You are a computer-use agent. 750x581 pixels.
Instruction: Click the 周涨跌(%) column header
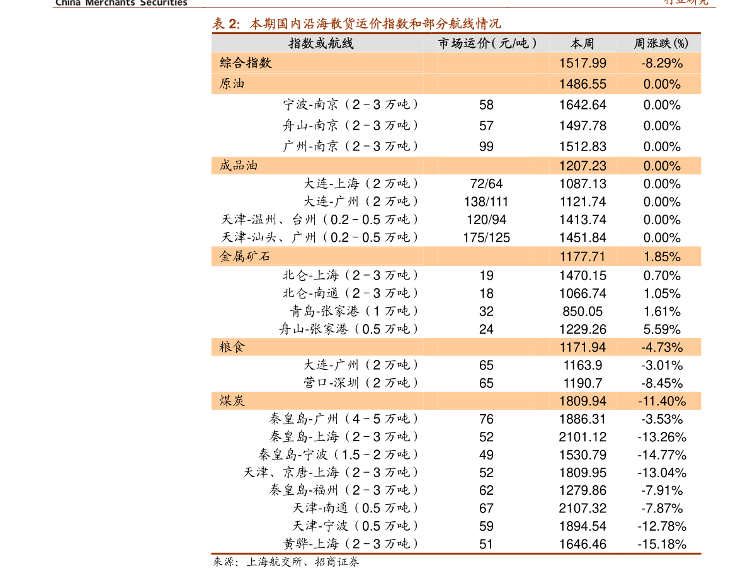click(x=662, y=43)
